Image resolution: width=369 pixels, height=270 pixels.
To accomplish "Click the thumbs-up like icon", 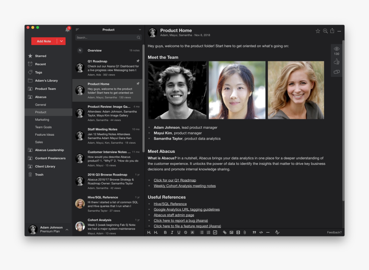I will (x=336, y=62).
